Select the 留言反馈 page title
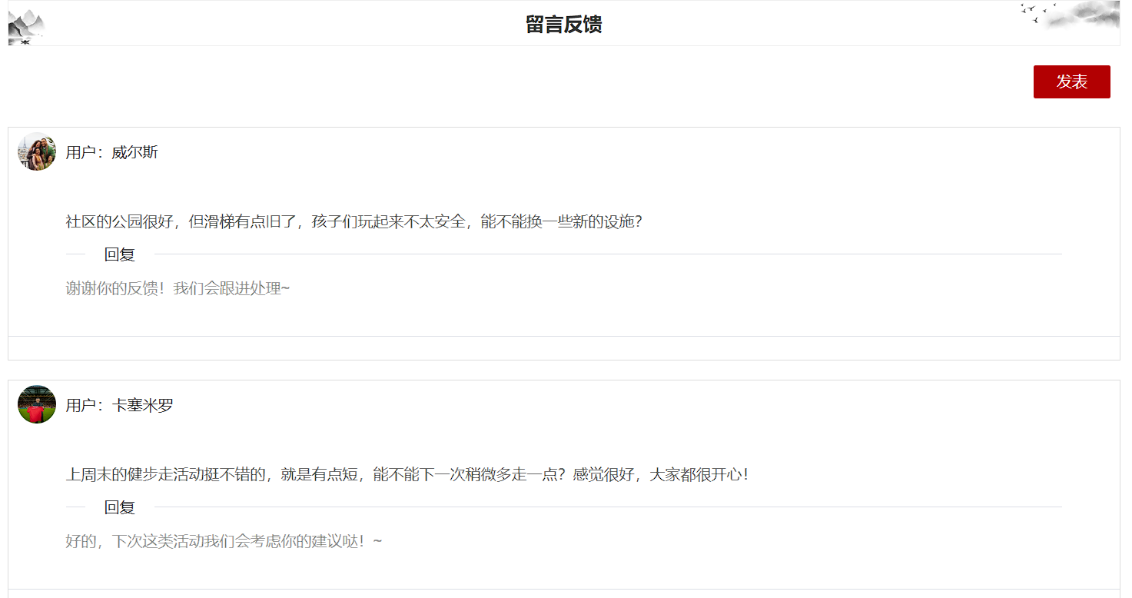1132x598 pixels. [564, 24]
